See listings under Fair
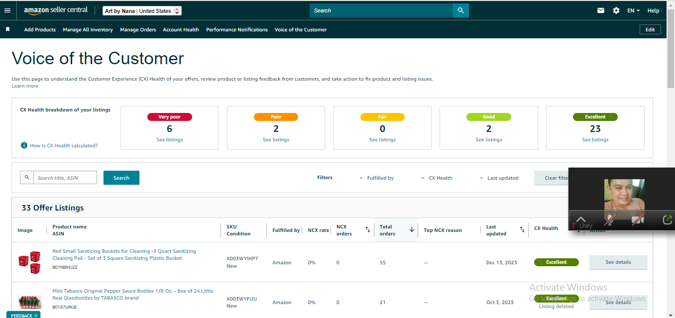Image resolution: width=675 pixels, height=318 pixels. (x=382, y=139)
